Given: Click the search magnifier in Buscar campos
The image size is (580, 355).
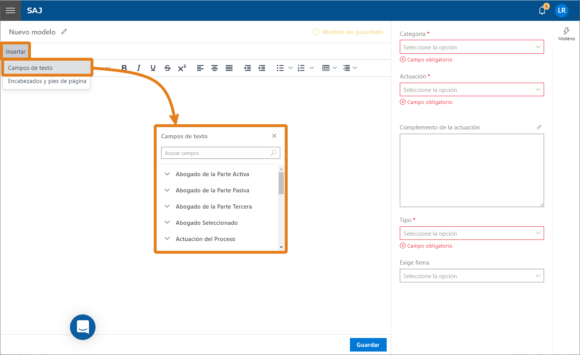Looking at the screenshot, I should click(273, 153).
